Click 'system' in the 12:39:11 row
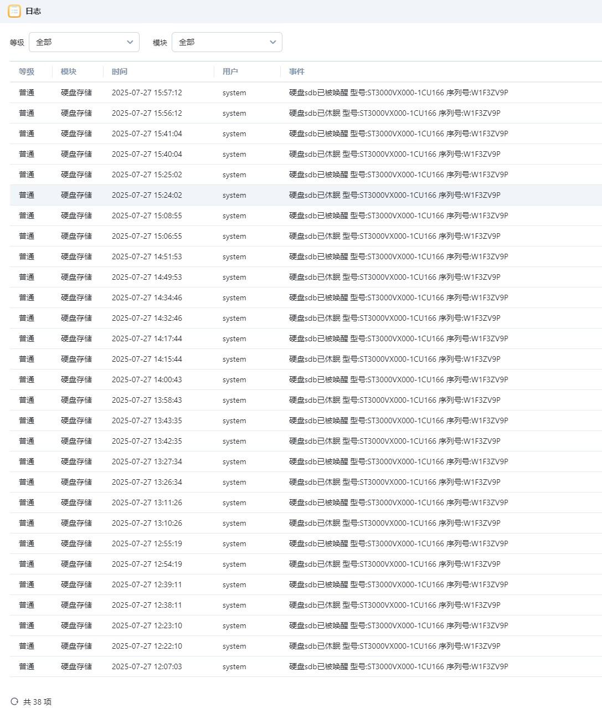Screen dimensions: 602x708 click(x=234, y=584)
